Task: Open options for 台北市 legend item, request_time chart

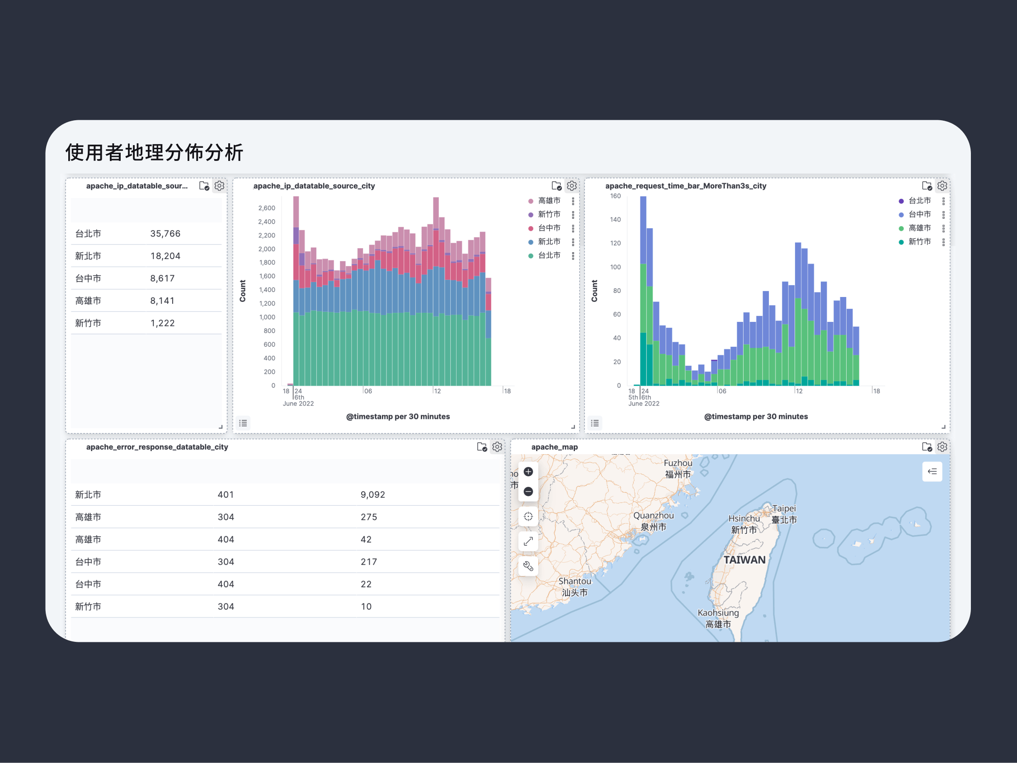Action: coord(943,201)
